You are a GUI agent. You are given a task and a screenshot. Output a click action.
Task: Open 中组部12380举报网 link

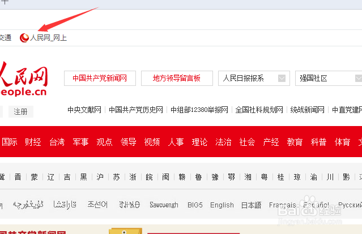(199, 110)
